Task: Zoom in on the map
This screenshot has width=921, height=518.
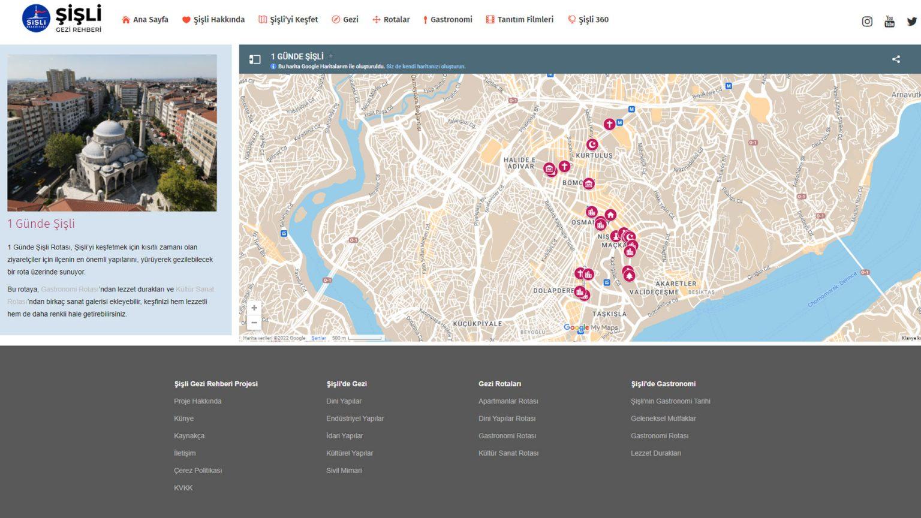Action: (x=254, y=308)
